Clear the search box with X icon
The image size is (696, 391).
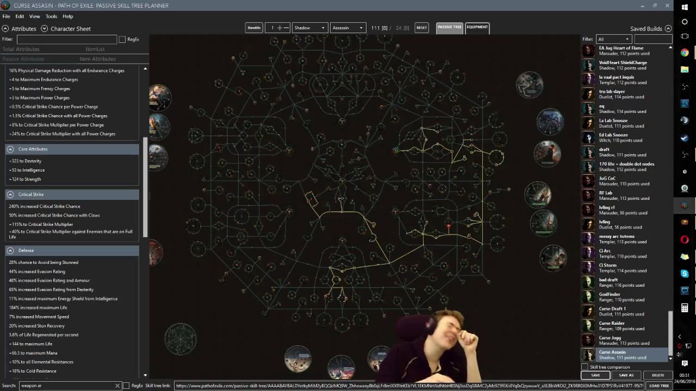117,386
